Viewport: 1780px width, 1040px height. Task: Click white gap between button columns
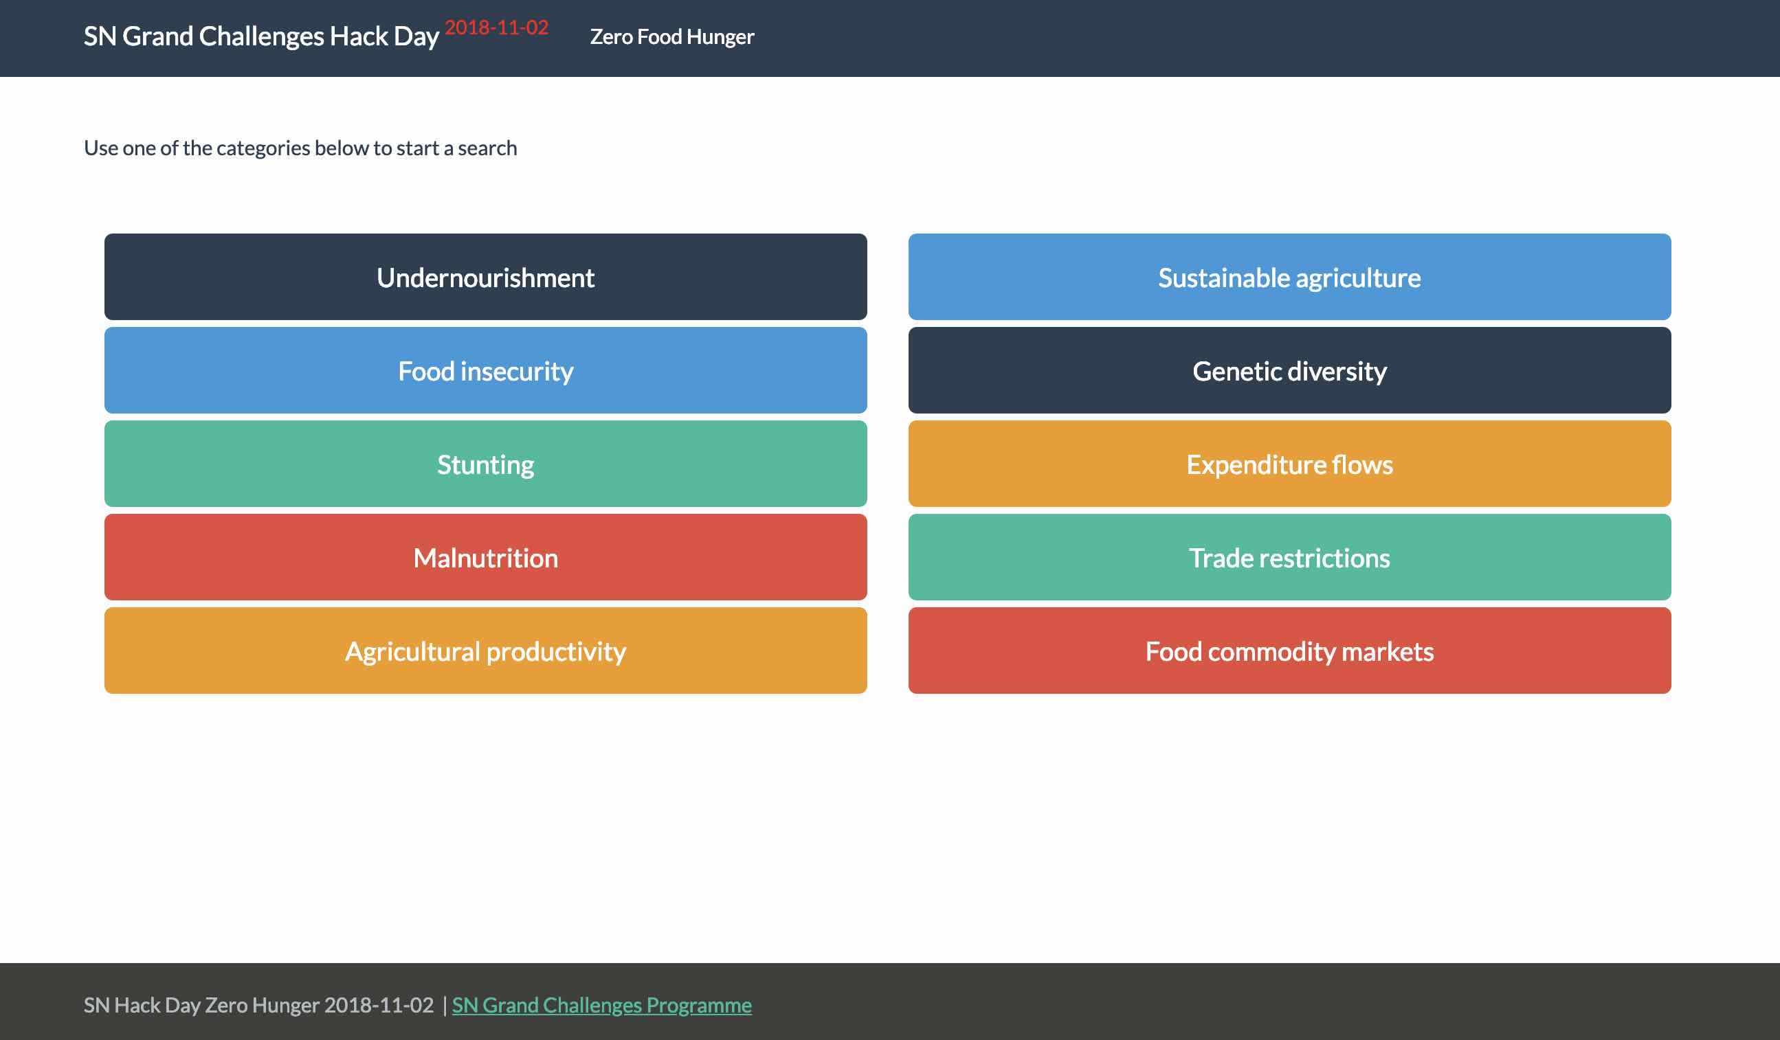click(x=888, y=464)
